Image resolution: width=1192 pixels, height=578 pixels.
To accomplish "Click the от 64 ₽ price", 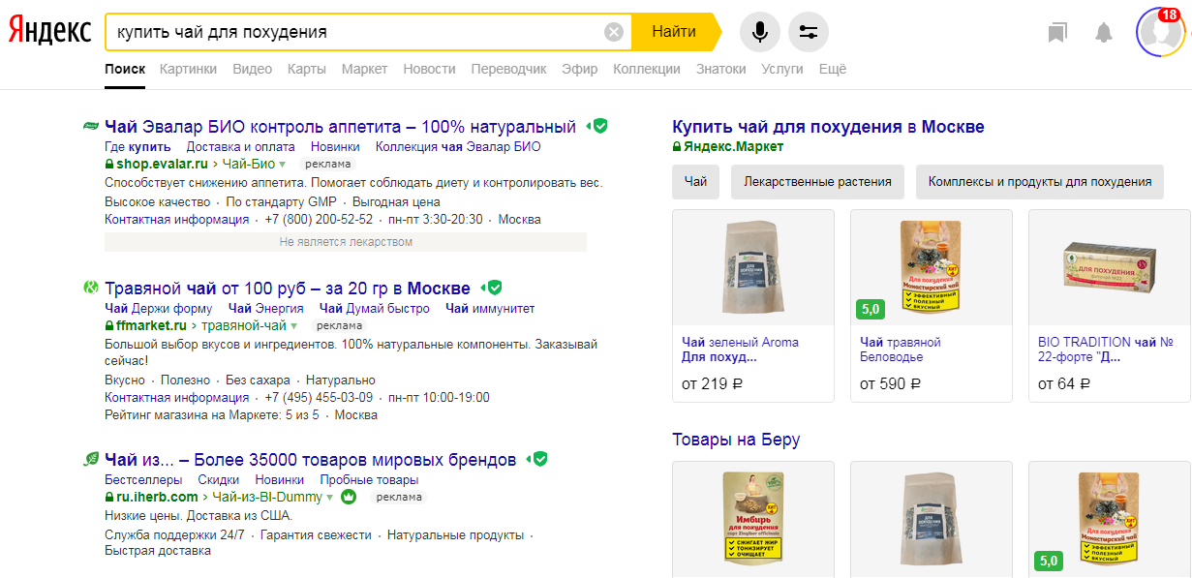I will pyautogui.click(x=1064, y=384).
